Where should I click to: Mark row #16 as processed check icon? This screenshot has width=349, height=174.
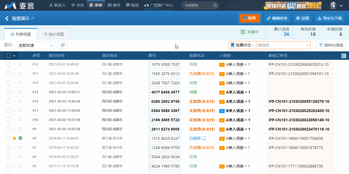pos(20,64)
